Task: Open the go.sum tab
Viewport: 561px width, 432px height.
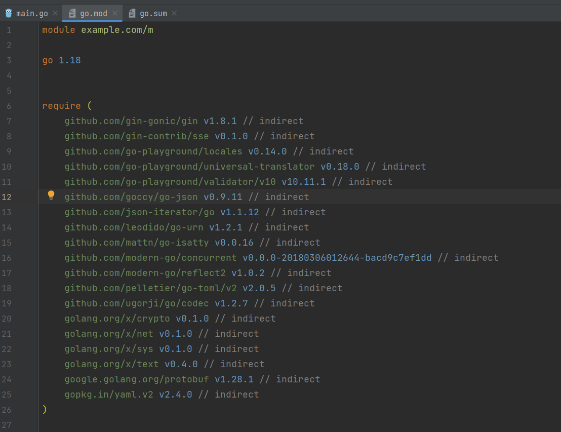Action: point(153,13)
